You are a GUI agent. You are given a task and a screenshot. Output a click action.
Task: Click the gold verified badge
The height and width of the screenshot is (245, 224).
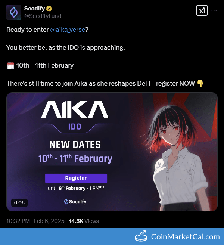tap(49, 9)
